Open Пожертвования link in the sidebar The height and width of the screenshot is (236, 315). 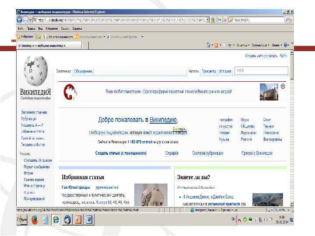click(x=34, y=199)
